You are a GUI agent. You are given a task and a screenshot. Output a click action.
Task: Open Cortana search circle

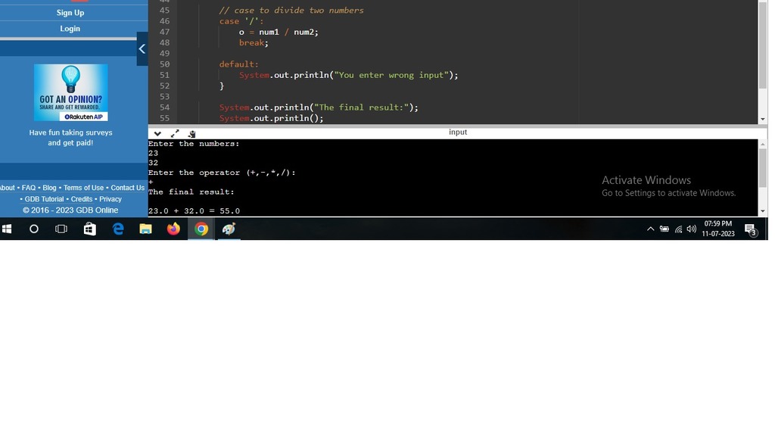click(33, 229)
